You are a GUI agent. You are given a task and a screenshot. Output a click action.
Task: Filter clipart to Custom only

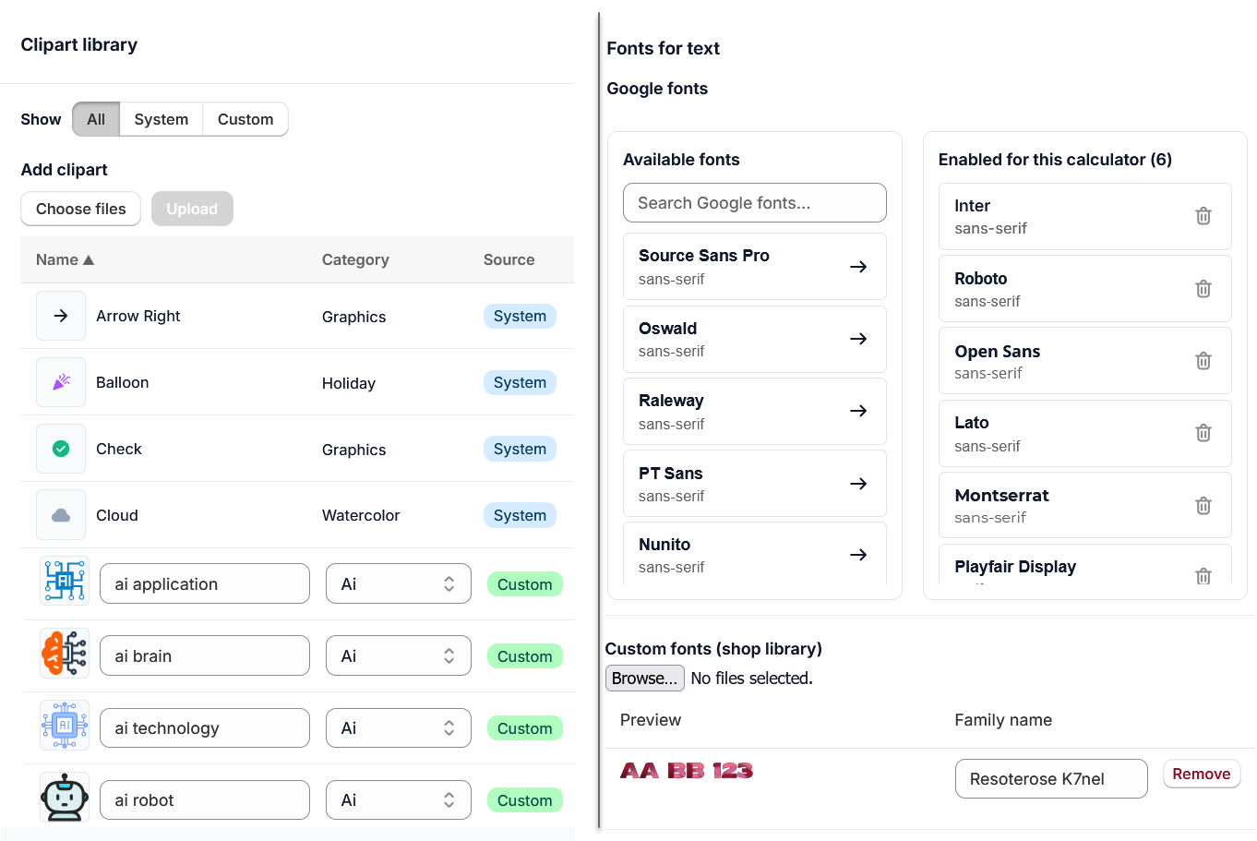click(x=245, y=119)
